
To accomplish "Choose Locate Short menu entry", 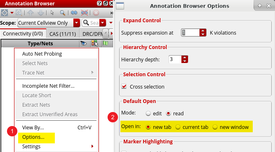I will tap(56, 96).
